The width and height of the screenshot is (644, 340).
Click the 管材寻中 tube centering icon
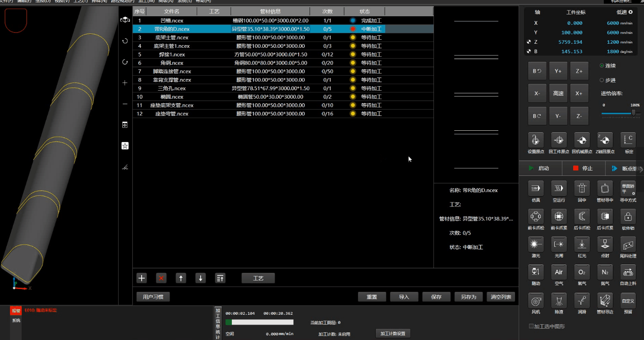(605, 188)
